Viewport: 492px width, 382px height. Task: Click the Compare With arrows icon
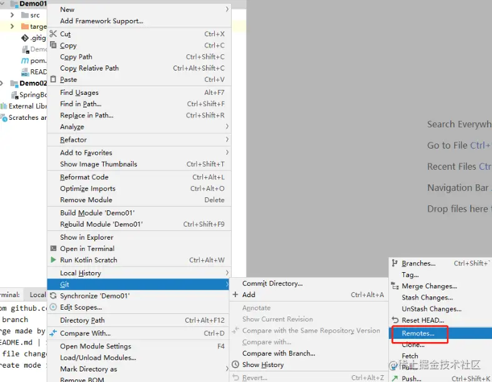click(x=53, y=333)
